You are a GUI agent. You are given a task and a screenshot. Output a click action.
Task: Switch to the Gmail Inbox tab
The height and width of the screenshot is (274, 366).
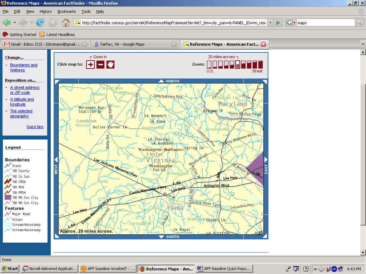(45, 44)
